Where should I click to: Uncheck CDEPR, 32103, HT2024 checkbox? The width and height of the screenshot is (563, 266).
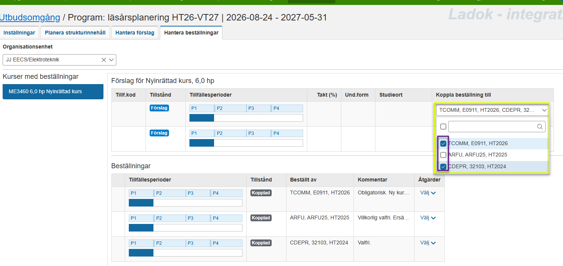click(x=443, y=166)
